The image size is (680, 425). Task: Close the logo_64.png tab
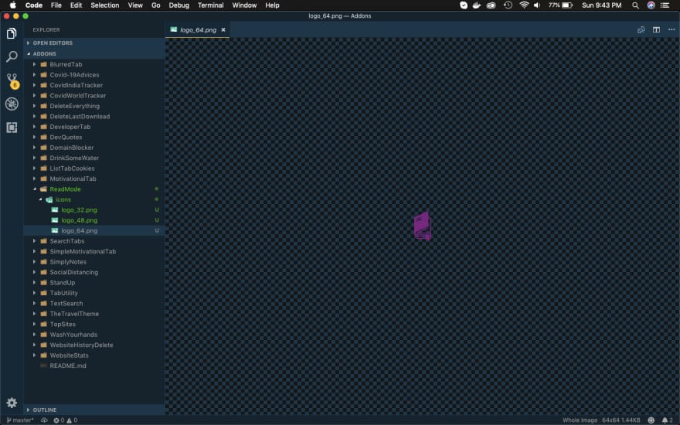click(x=223, y=30)
